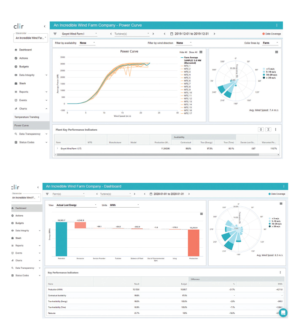Go to next turbine on Power Curve page
This screenshot has height=332, width=301.
153,34
